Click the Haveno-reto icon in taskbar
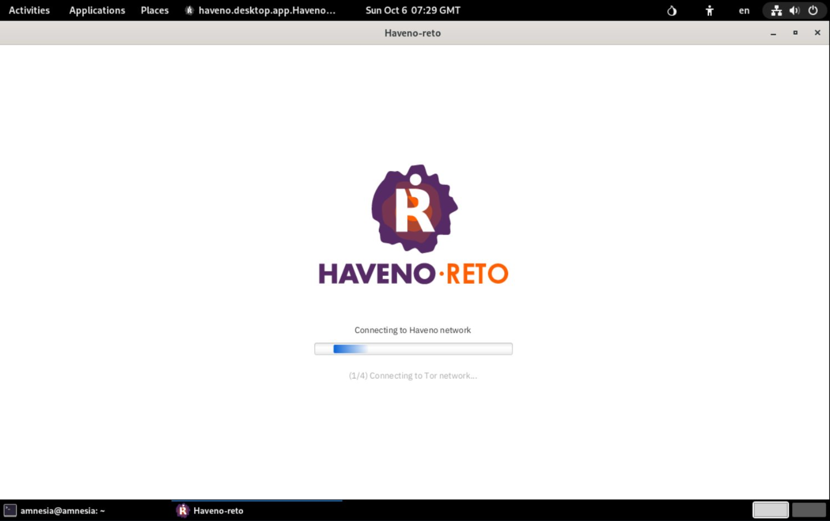 tap(183, 510)
